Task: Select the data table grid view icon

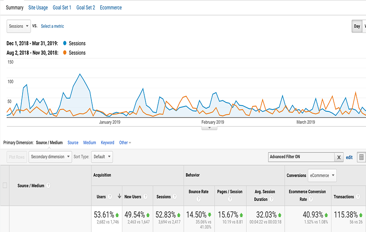Action: 362,157
